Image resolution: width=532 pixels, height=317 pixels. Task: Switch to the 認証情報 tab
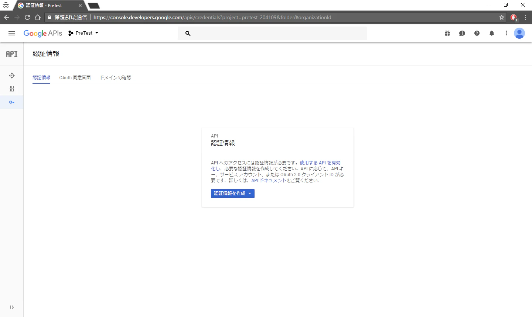41,78
